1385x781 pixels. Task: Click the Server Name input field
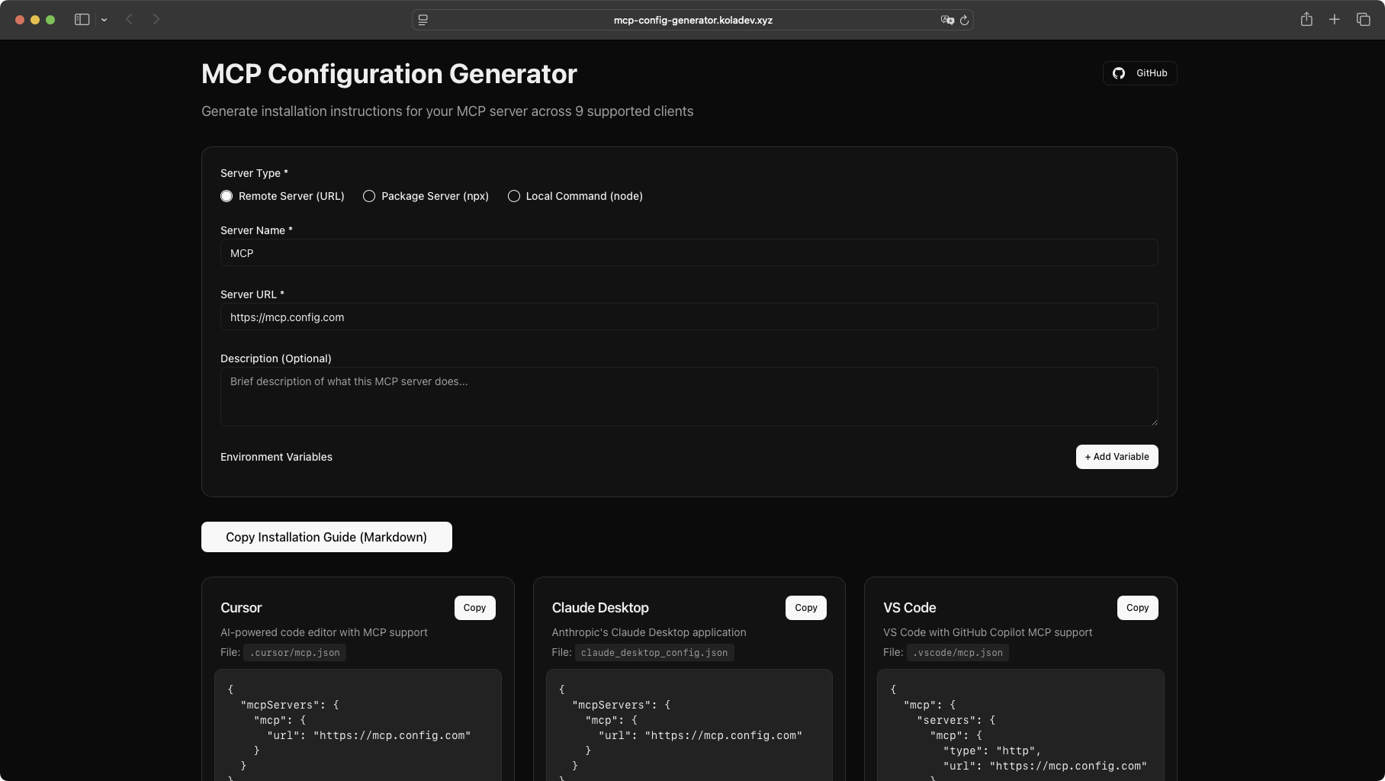[689, 253]
